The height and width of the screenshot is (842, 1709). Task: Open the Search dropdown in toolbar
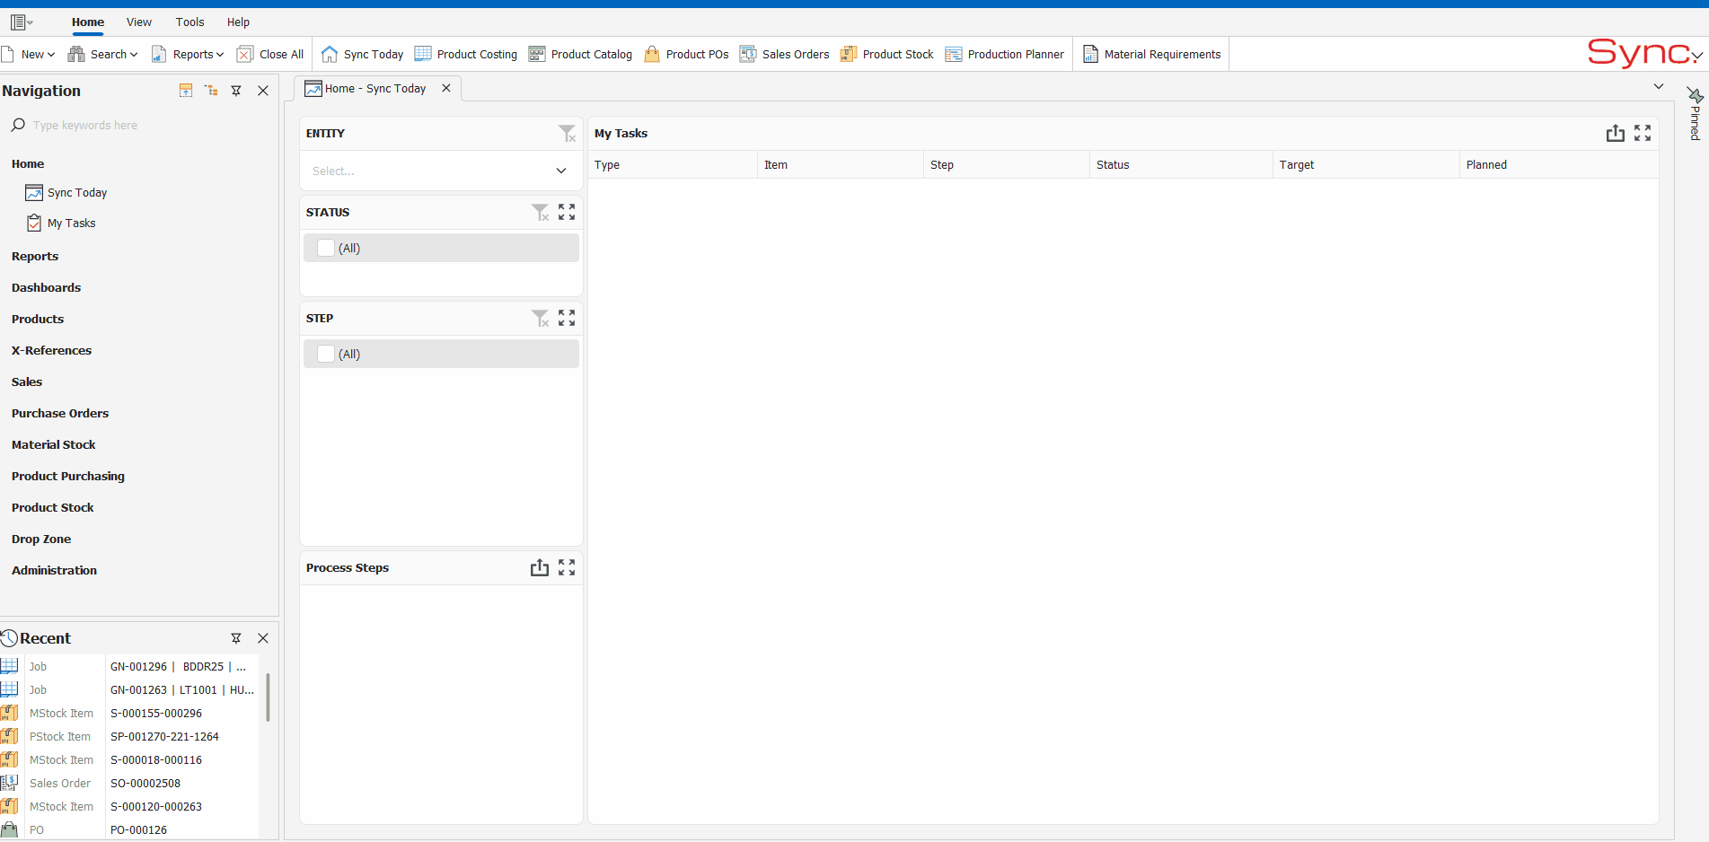(x=103, y=55)
